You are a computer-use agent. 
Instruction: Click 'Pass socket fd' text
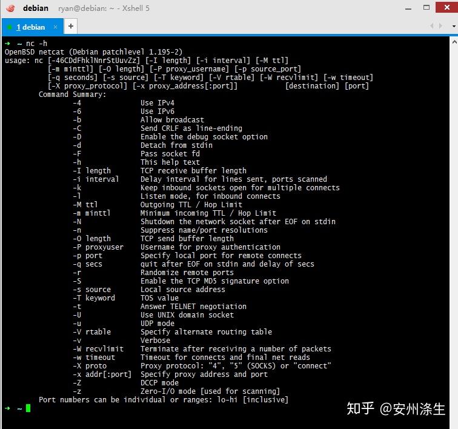[170, 154]
